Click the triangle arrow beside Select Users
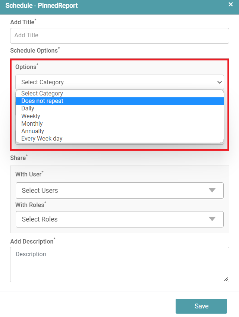239x317 pixels. click(212, 190)
